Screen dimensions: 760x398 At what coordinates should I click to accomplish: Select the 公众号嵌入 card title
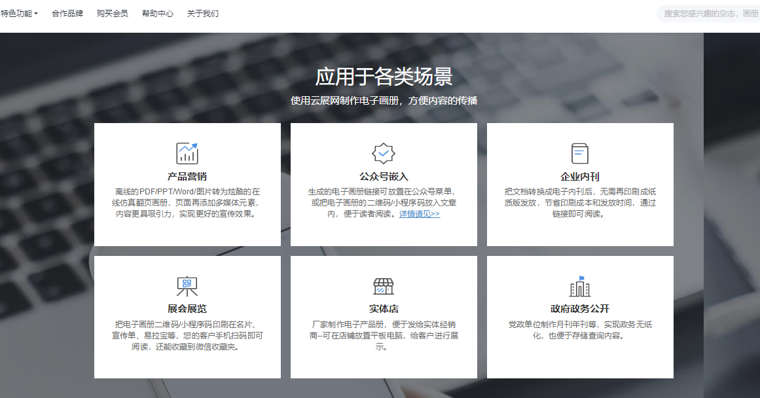click(x=384, y=177)
